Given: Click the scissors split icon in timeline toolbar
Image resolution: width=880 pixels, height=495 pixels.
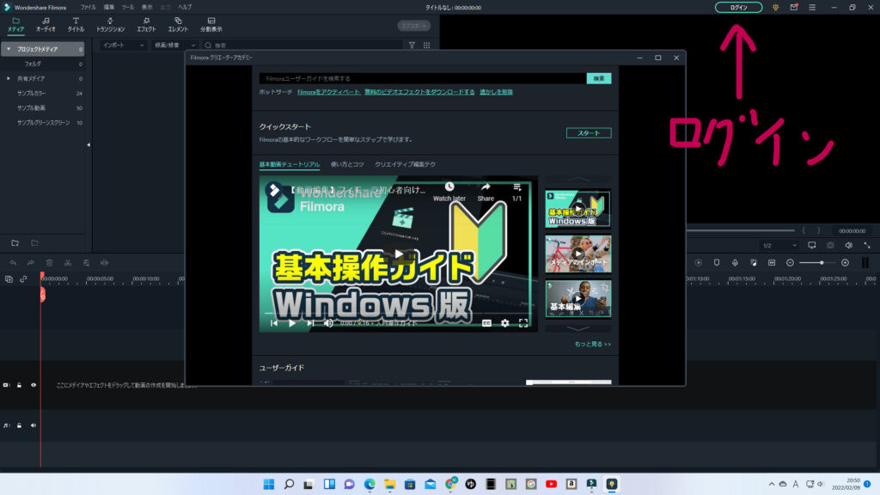Looking at the screenshot, I should pyautogui.click(x=68, y=263).
